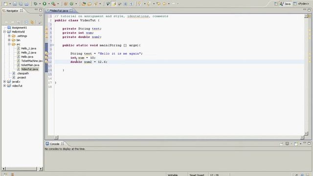The image size is (313, 176).
Task: Open Hello_1.java in the Navigator
Action: click(28, 48)
